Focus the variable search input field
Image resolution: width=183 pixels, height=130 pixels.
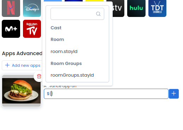(77, 14)
